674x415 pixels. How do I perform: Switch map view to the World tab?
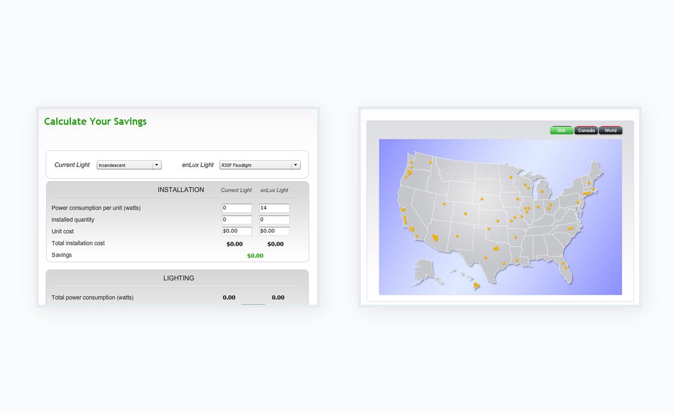click(x=611, y=131)
